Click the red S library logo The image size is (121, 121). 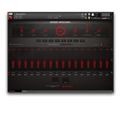pyautogui.click(x=11, y=17)
